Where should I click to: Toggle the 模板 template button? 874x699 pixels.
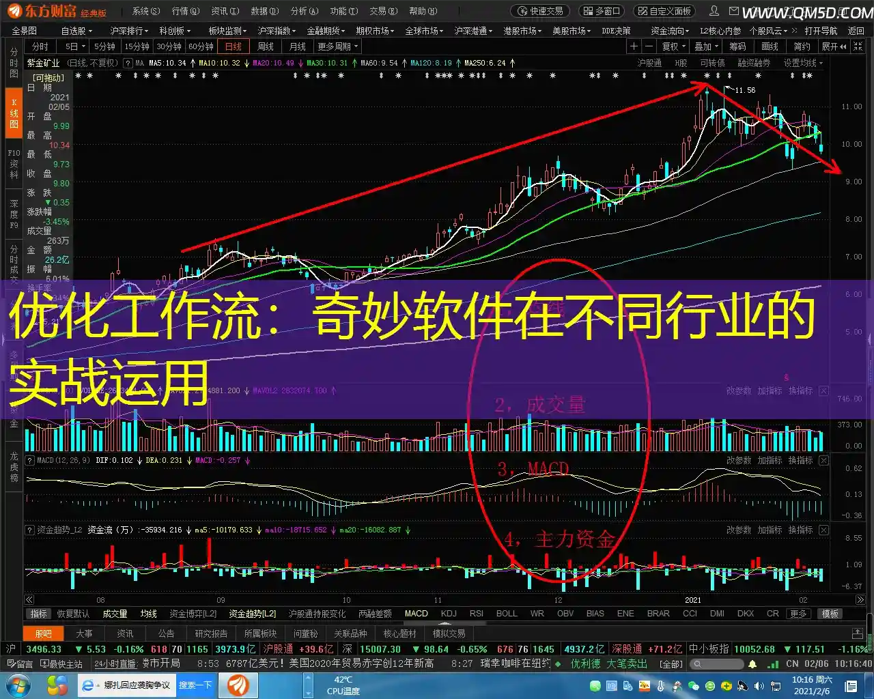tap(830, 614)
